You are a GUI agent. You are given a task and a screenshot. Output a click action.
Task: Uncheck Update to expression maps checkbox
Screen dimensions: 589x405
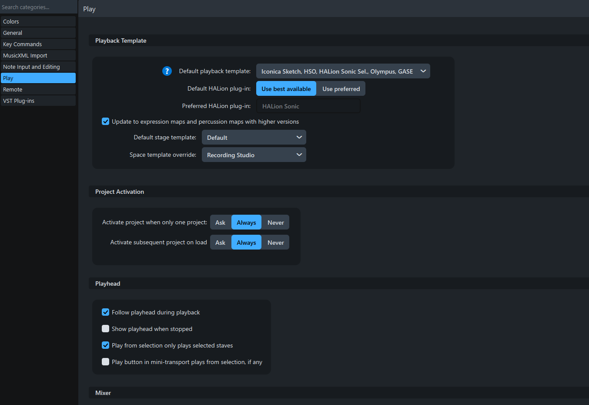click(106, 121)
